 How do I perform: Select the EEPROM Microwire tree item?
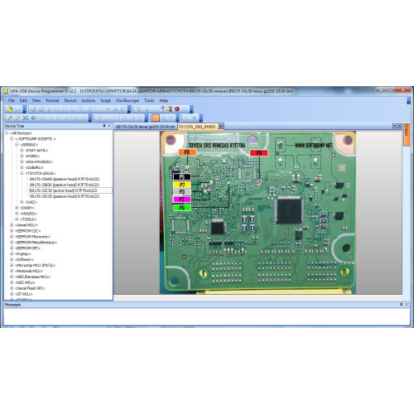point(33,237)
